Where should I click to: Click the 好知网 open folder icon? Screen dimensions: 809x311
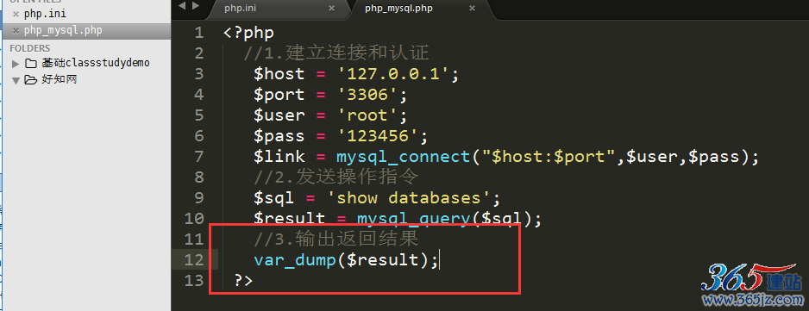point(31,80)
